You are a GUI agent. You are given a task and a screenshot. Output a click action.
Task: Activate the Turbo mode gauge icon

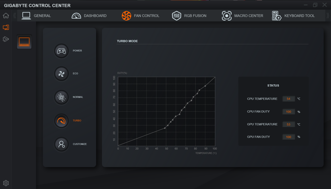(61, 121)
